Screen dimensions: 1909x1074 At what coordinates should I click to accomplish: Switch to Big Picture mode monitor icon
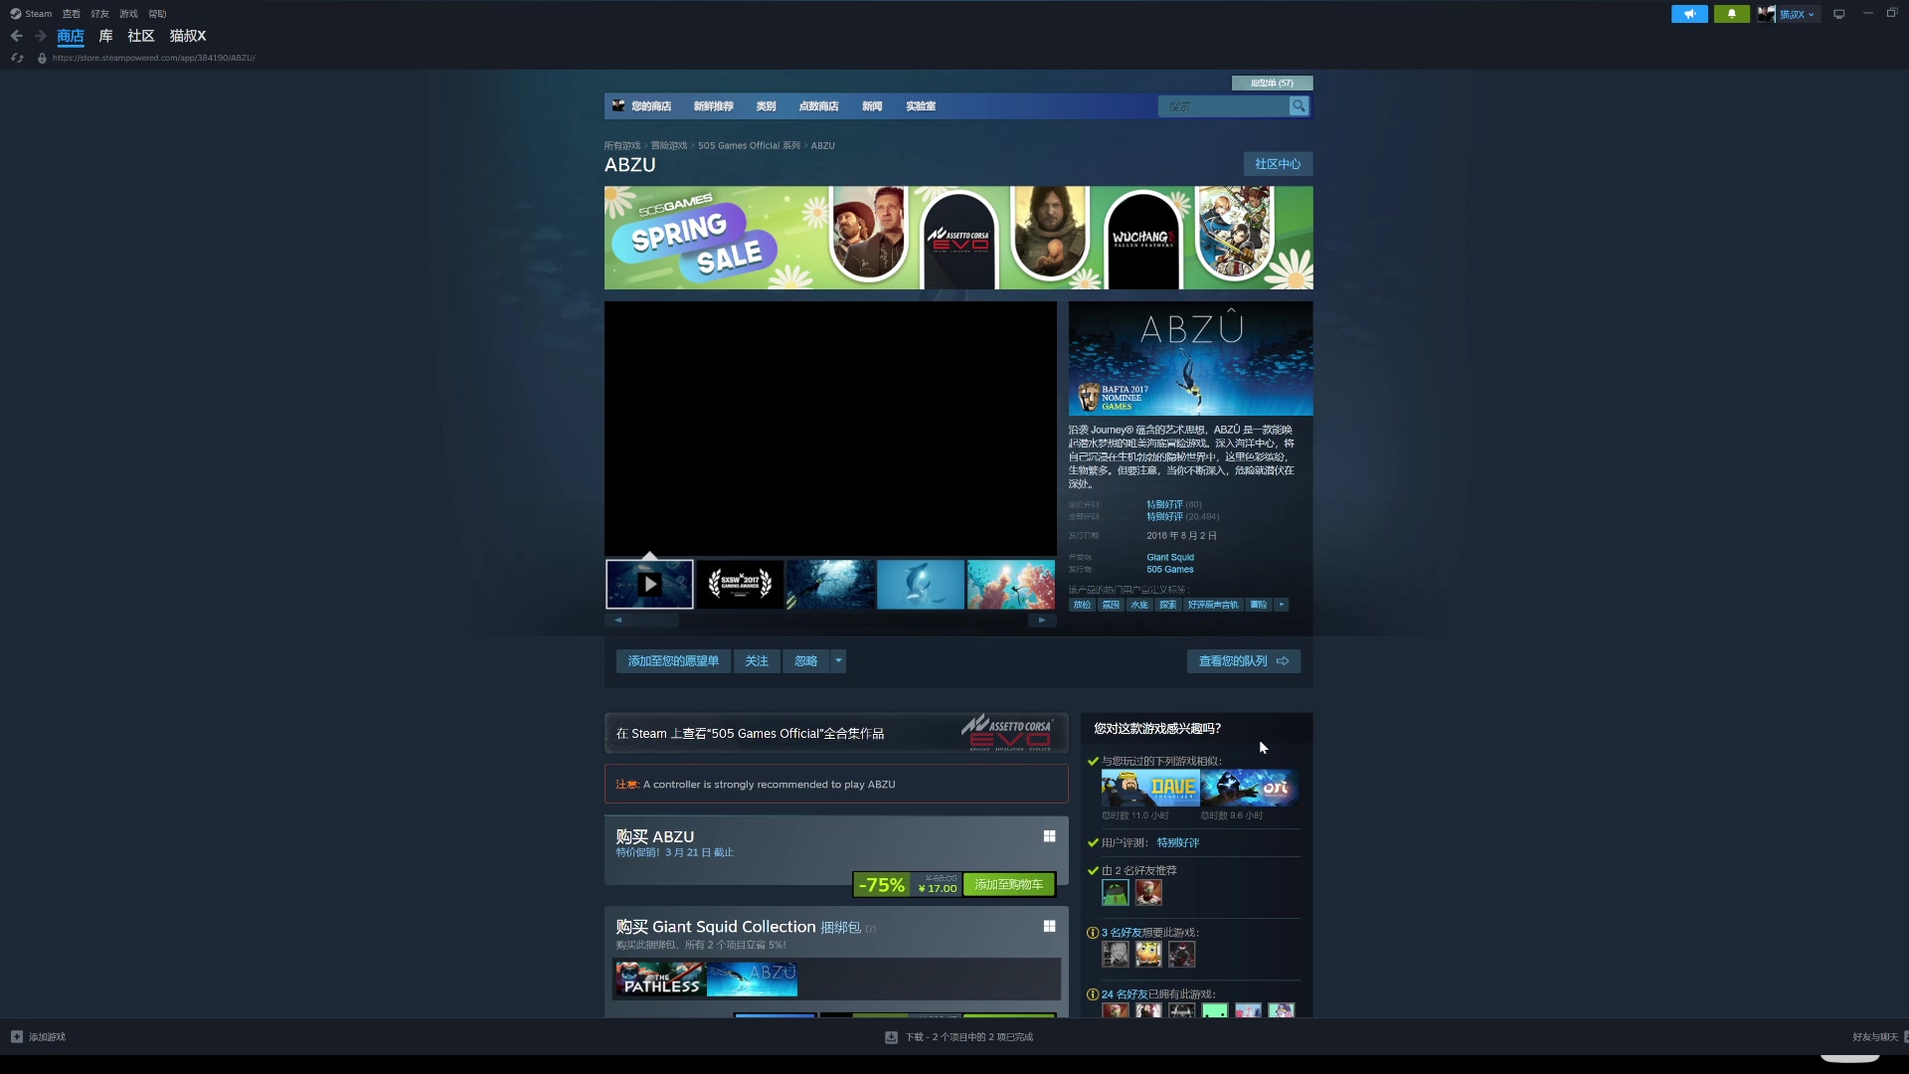(1839, 14)
